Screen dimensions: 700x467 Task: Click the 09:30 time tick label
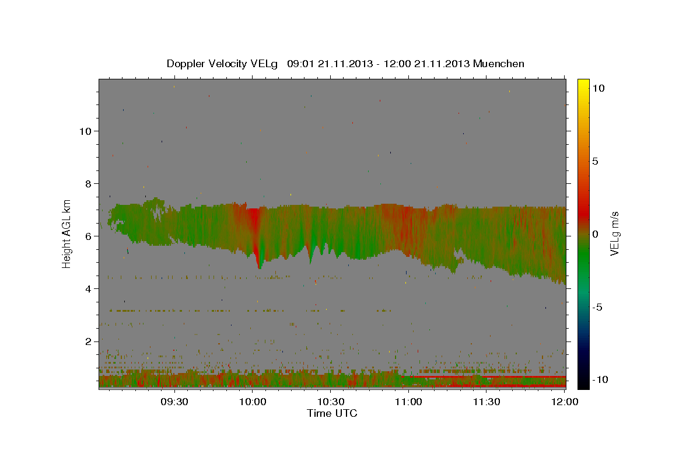tap(174, 402)
